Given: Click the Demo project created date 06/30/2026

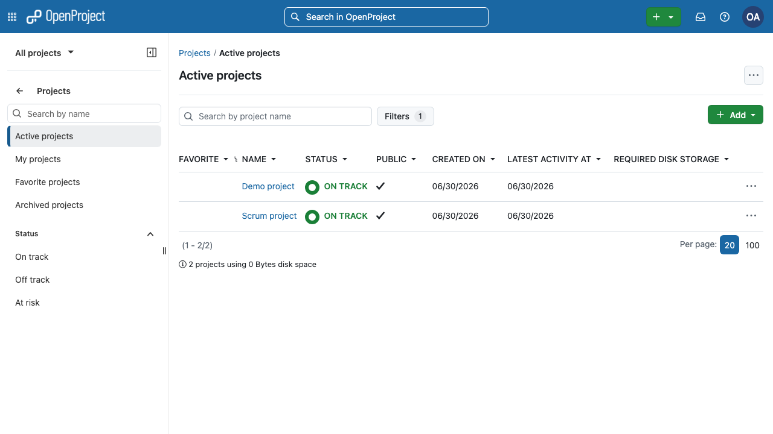Looking at the screenshot, I should pos(455,186).
